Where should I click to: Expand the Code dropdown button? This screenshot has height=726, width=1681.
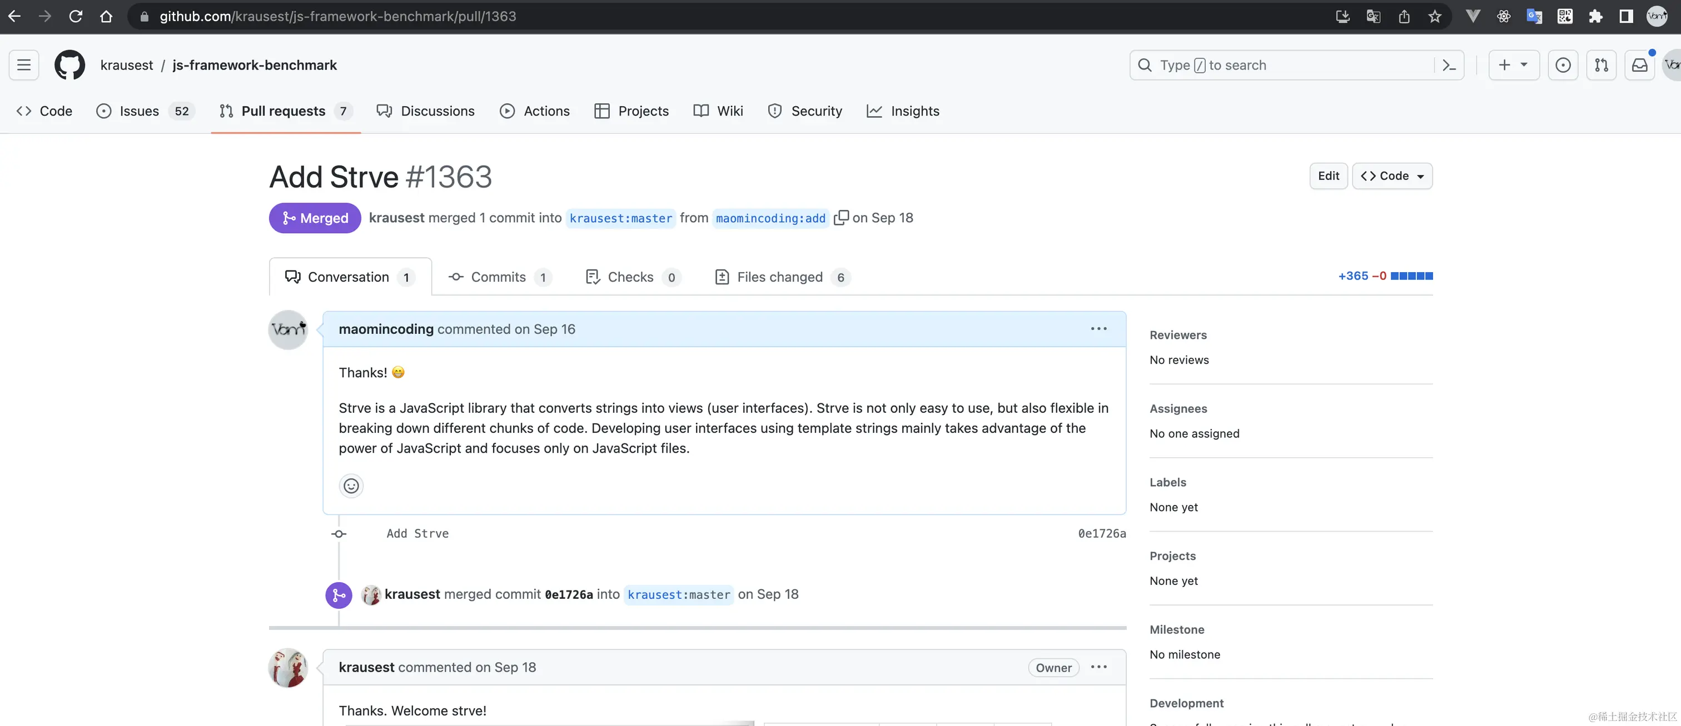(x=1392, y=176)
